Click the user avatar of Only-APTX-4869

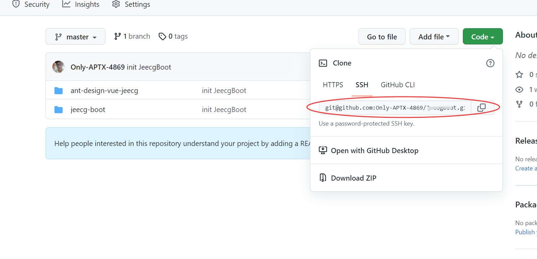tap(59, 67)
